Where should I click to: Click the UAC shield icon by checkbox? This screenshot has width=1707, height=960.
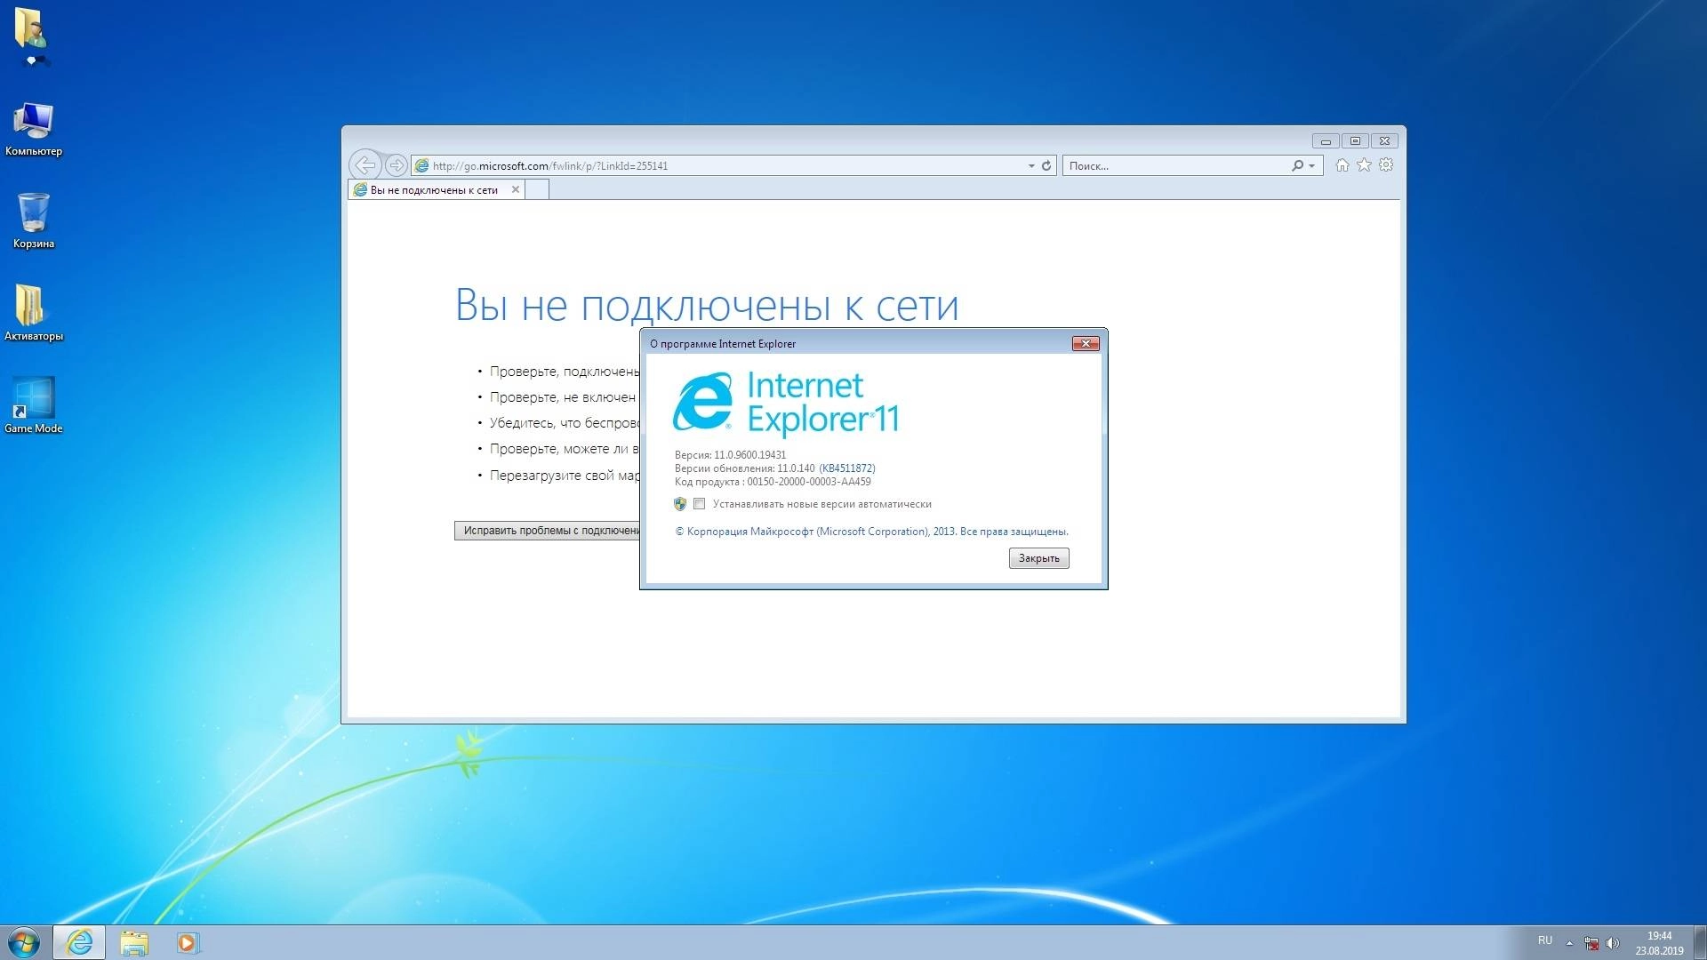point(680,504)
